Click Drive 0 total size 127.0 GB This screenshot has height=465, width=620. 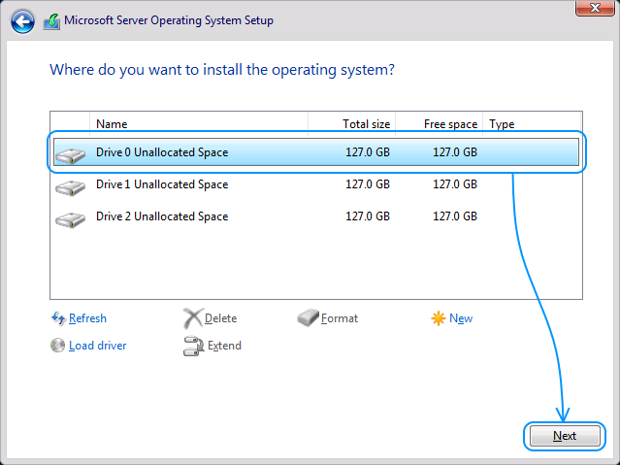pos(368,152)
